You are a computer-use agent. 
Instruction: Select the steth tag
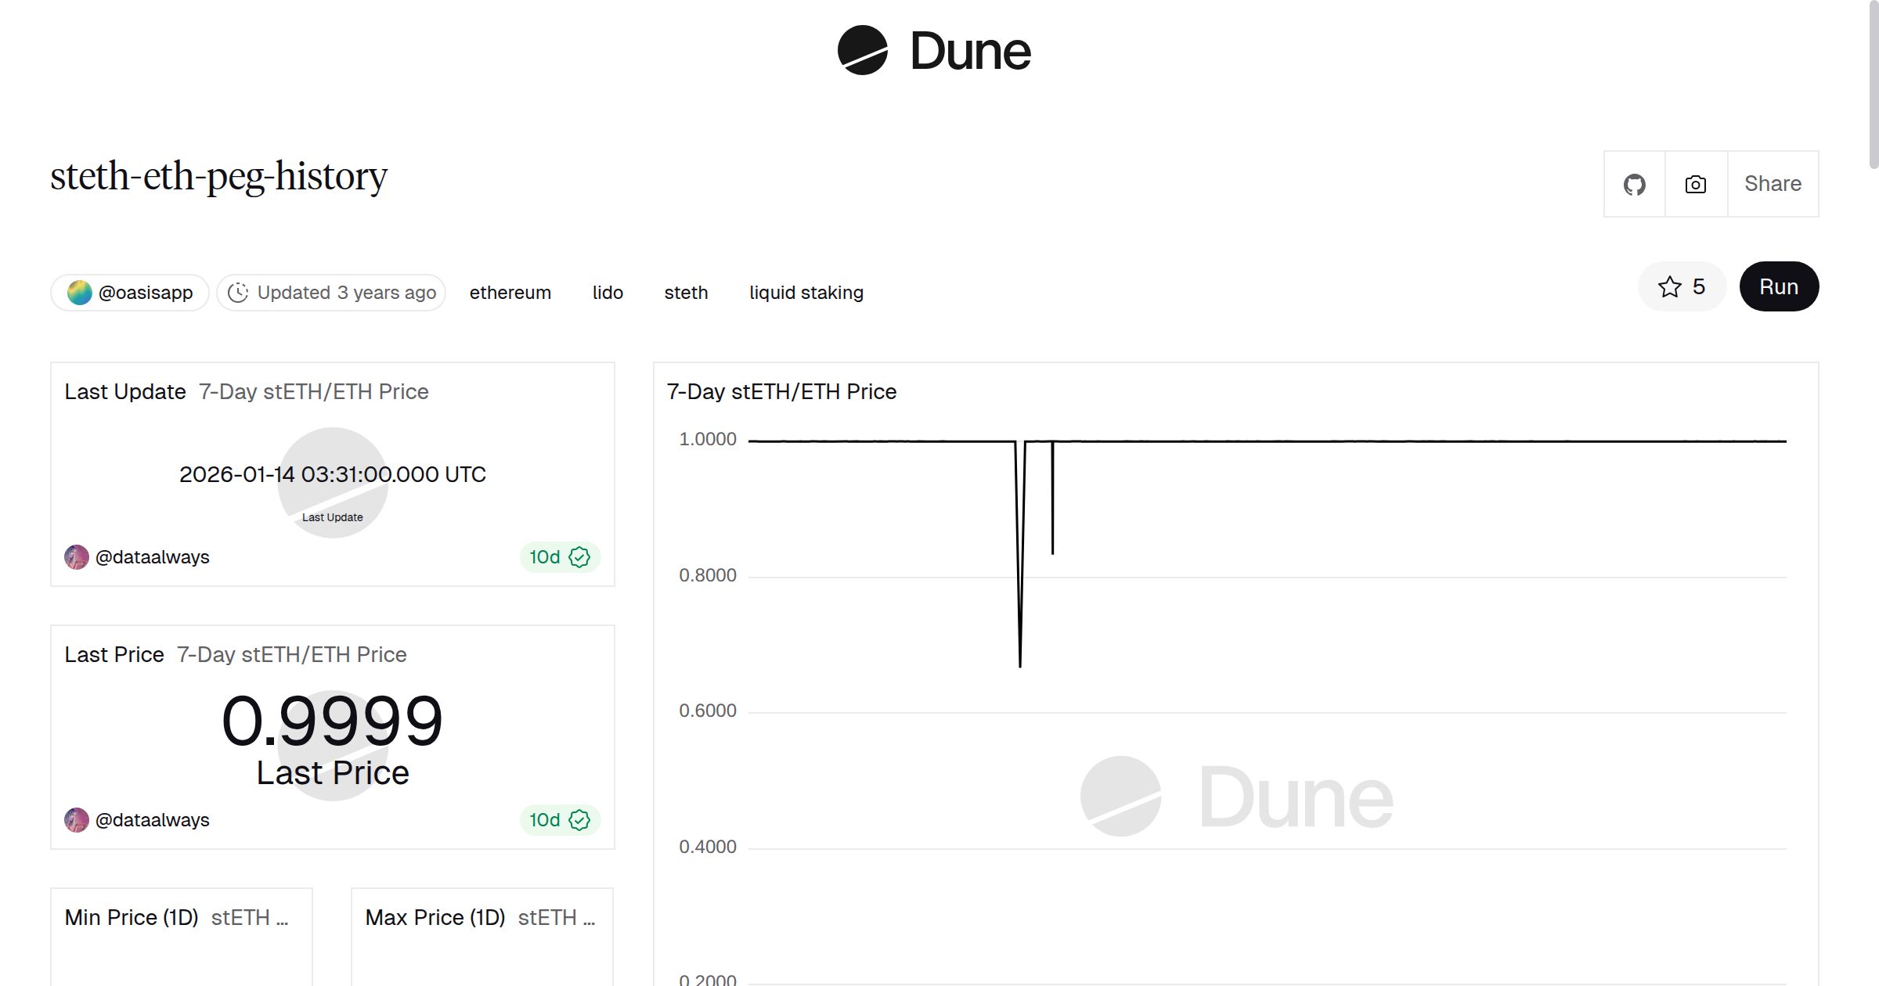686,293
